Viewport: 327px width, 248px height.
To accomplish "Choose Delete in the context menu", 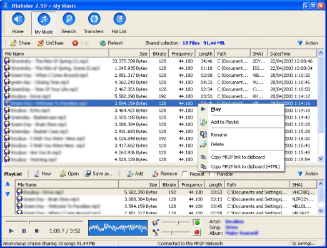I will click(x=241, y=144).
